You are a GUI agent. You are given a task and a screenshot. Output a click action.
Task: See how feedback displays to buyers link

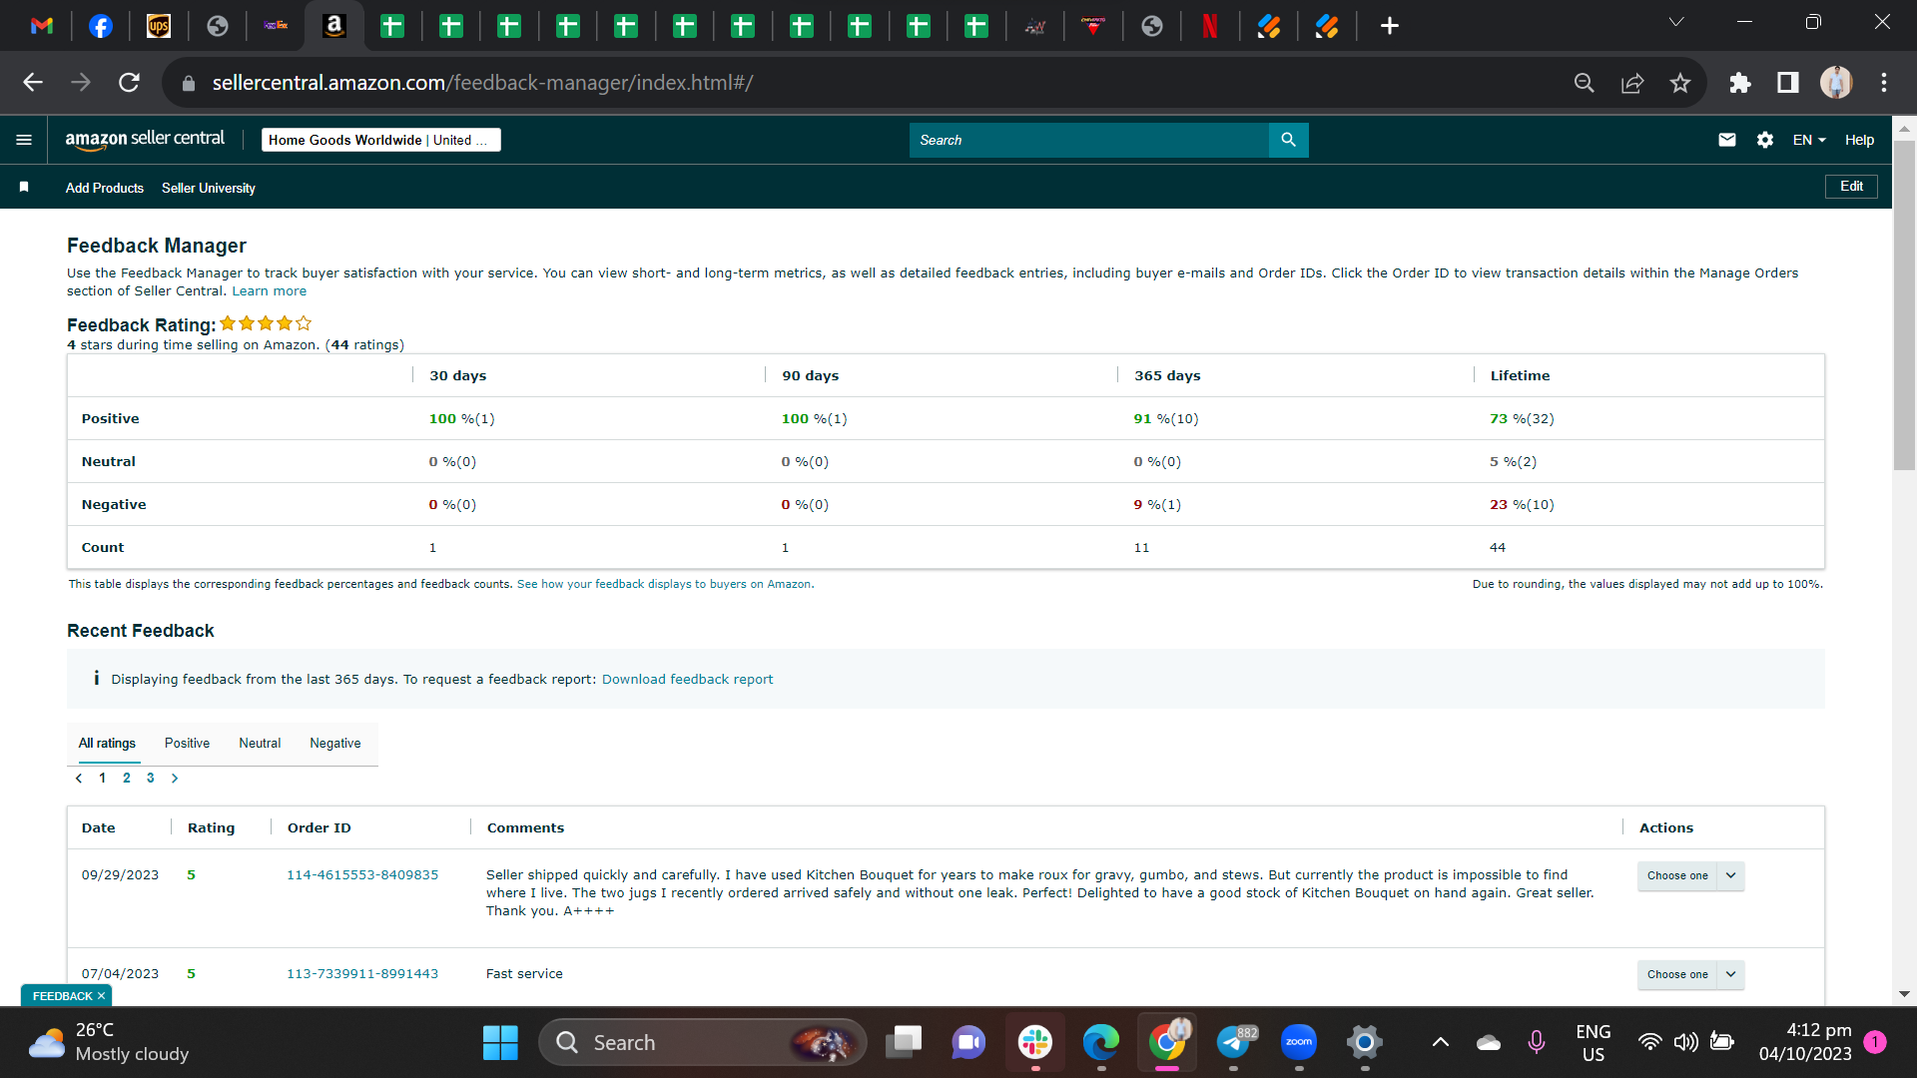(664, 585)
